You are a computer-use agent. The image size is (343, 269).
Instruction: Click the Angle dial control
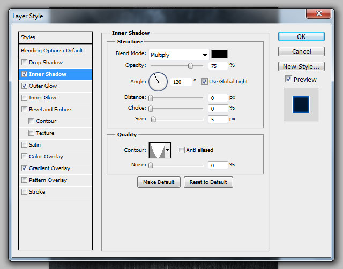coord(158,82)
